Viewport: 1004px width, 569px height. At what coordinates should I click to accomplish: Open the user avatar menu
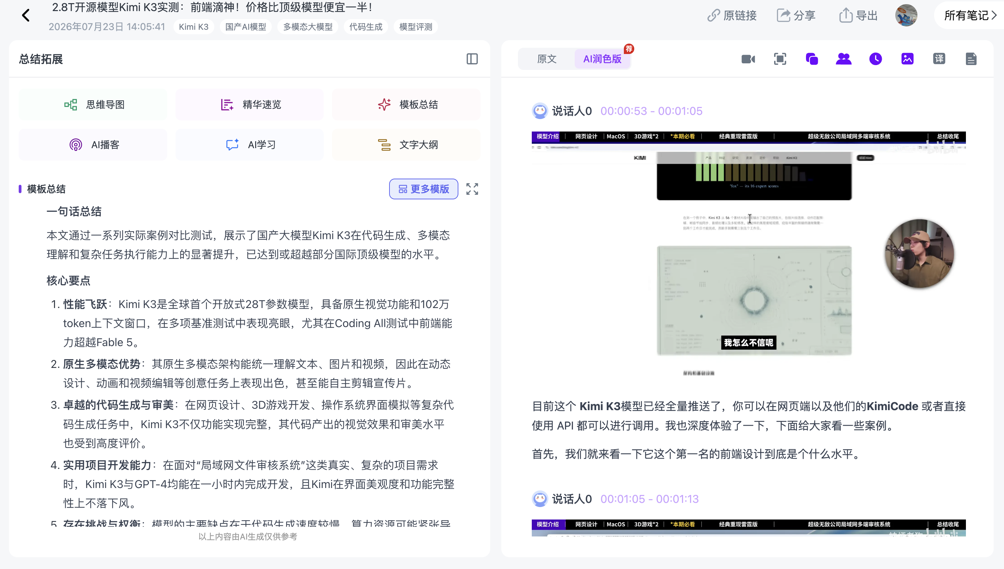tap(906, 16)
